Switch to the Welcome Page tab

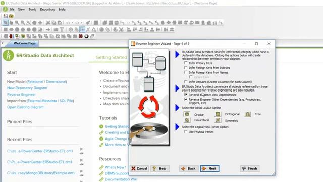tap(24, 43)
